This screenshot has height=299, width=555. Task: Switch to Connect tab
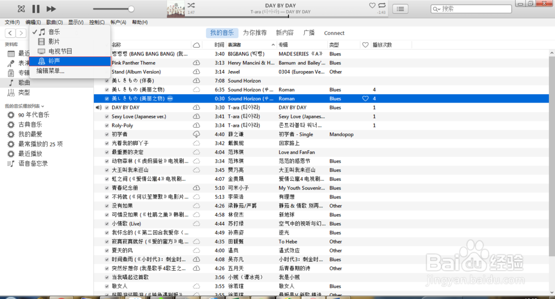(334, 33)
